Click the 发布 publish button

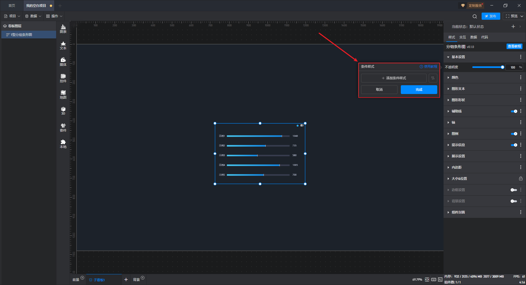[491, 16]
